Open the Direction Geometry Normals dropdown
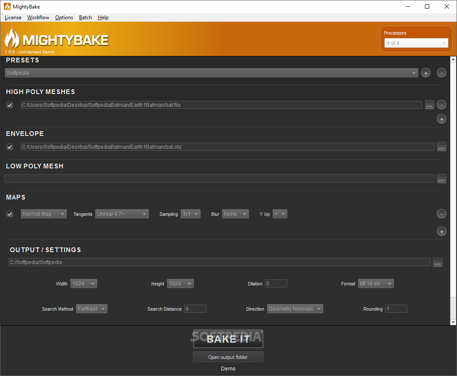The width and height of the screenshot is (457, 376). click(295, 309)
